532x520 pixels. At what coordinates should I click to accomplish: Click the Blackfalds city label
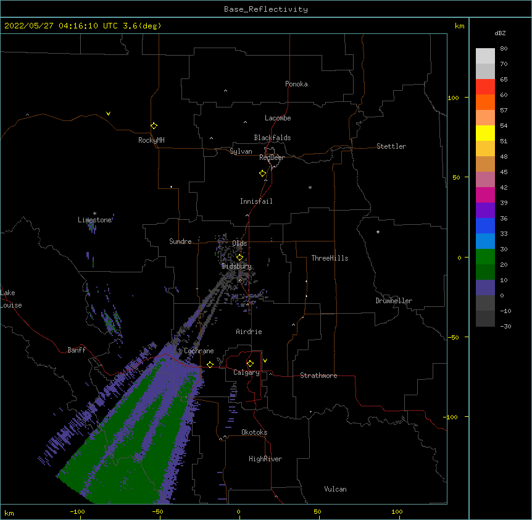click(x=272, y=138)
